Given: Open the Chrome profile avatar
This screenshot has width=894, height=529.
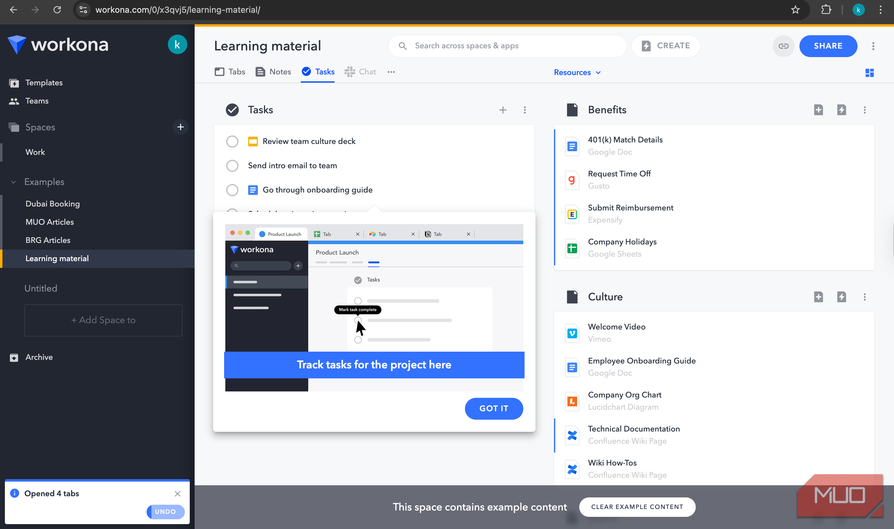Looking at the screenshot, I should 858,10.
